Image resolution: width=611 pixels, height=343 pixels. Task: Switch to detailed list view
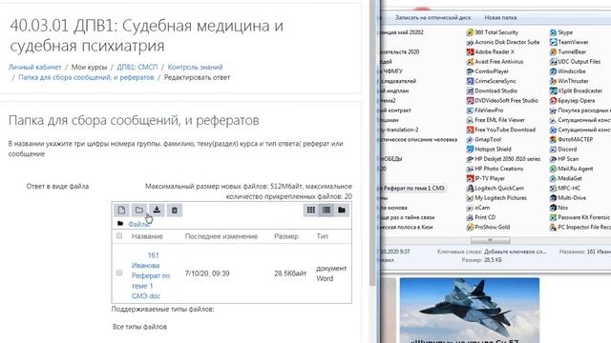pyautogui.click(x=327, y=210)
